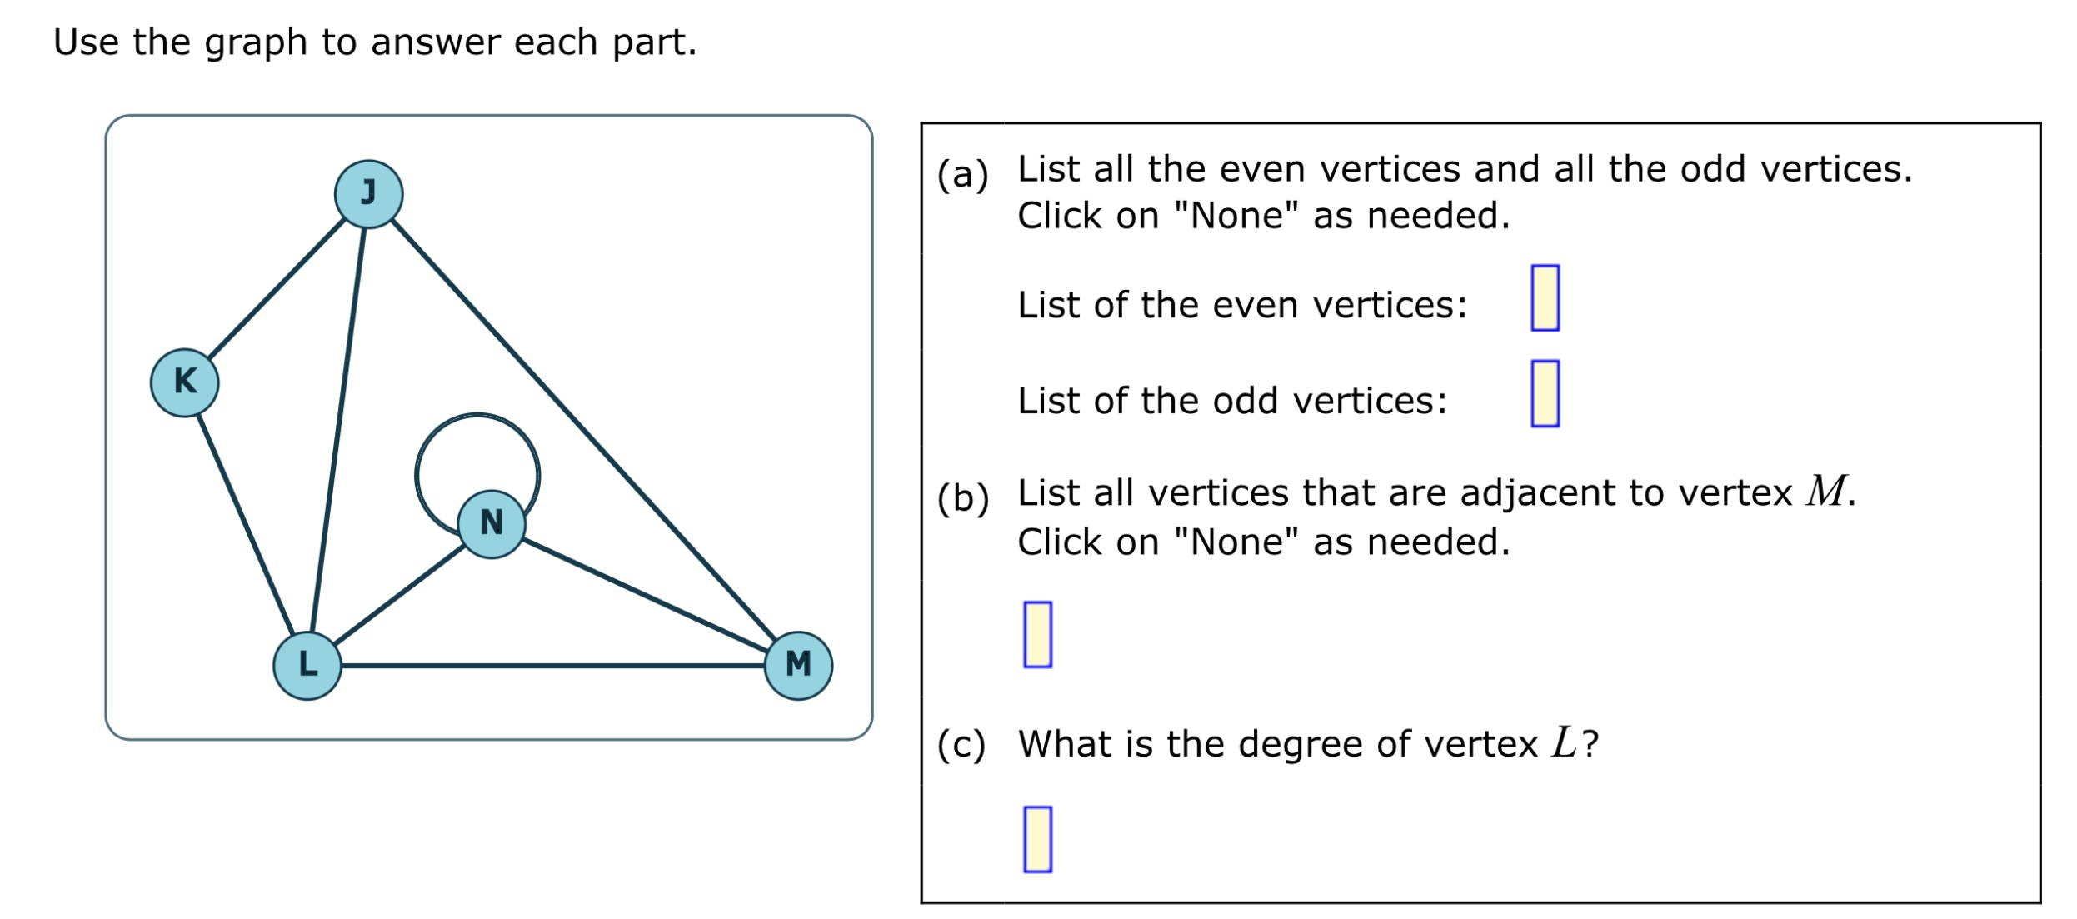Click vertex K in the graph

(184, 382)
